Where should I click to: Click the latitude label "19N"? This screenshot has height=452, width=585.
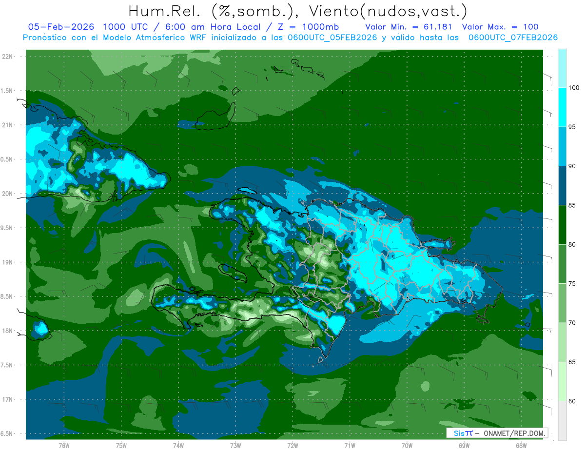pyautogui.click(x=8, y=262)
